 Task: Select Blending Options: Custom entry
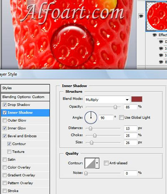coord(25,97)
